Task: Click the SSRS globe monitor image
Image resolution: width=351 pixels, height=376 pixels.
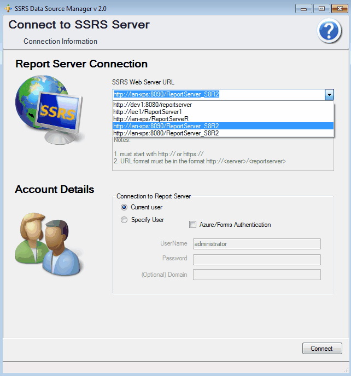Action: (x=49, y=110)
